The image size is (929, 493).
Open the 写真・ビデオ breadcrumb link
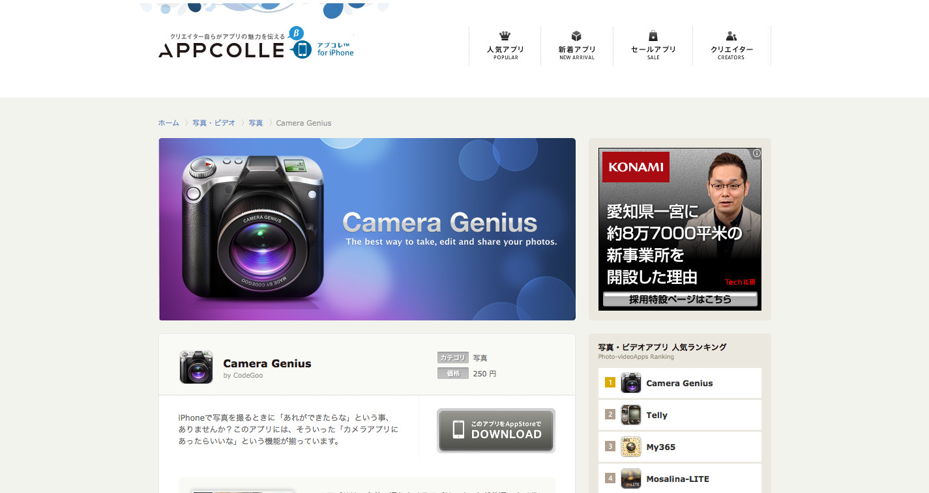point(214,122)
